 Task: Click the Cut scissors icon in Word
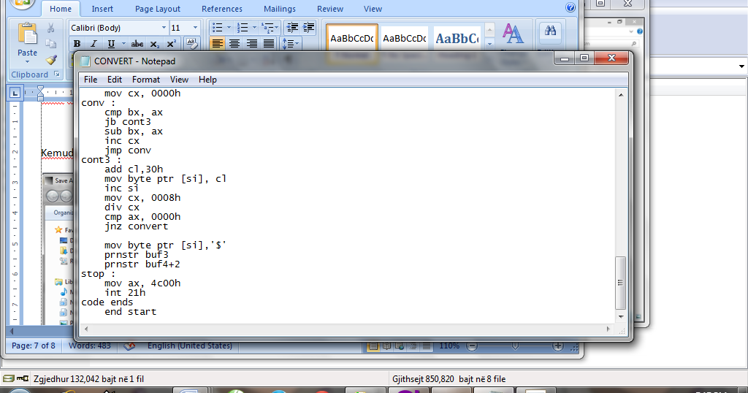pos(51,28)
